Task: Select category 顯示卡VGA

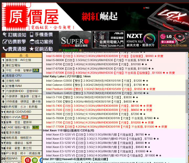Action: tap(24, 117)
